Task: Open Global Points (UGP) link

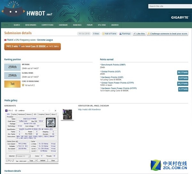Action: click(x=111, y=71)
